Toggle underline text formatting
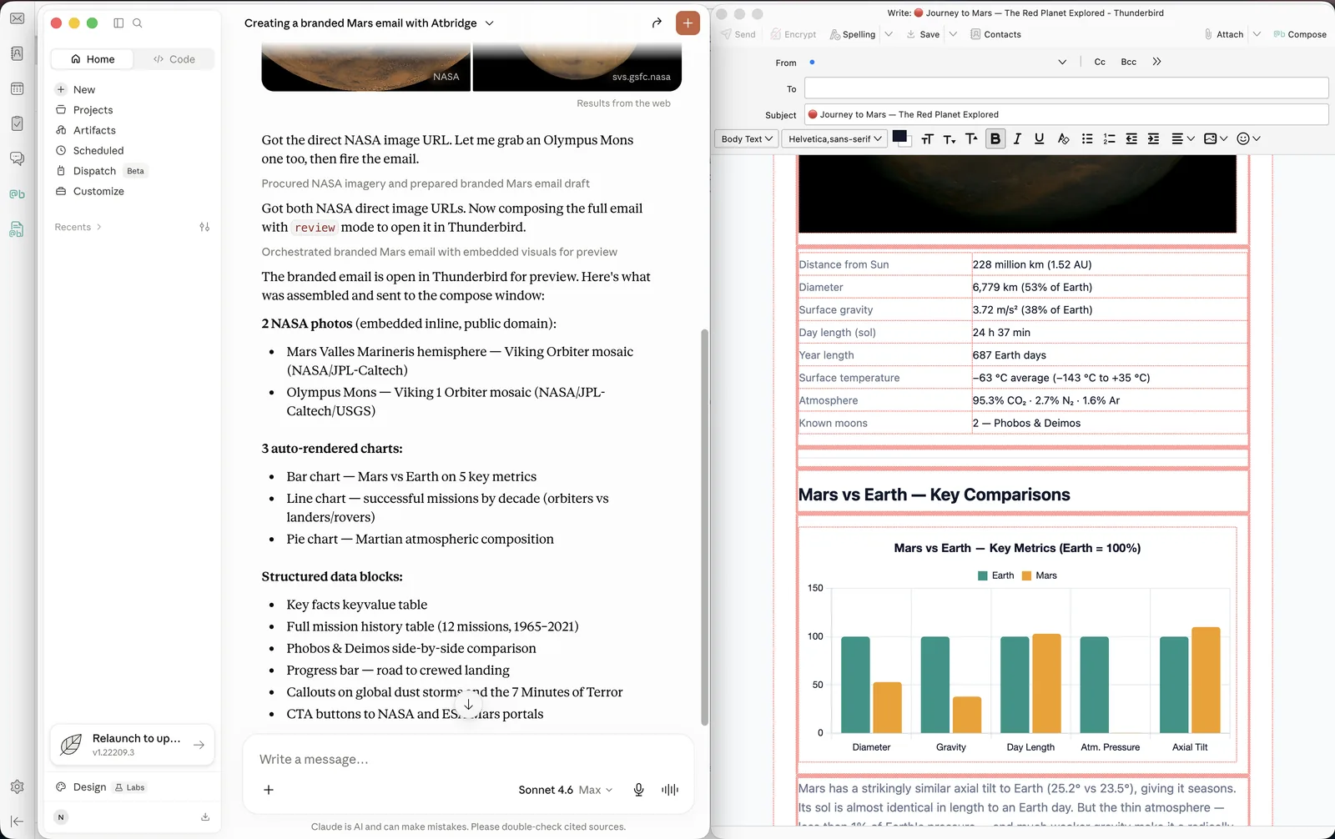The image size is (1335, 839). [x=1039, y=139]
